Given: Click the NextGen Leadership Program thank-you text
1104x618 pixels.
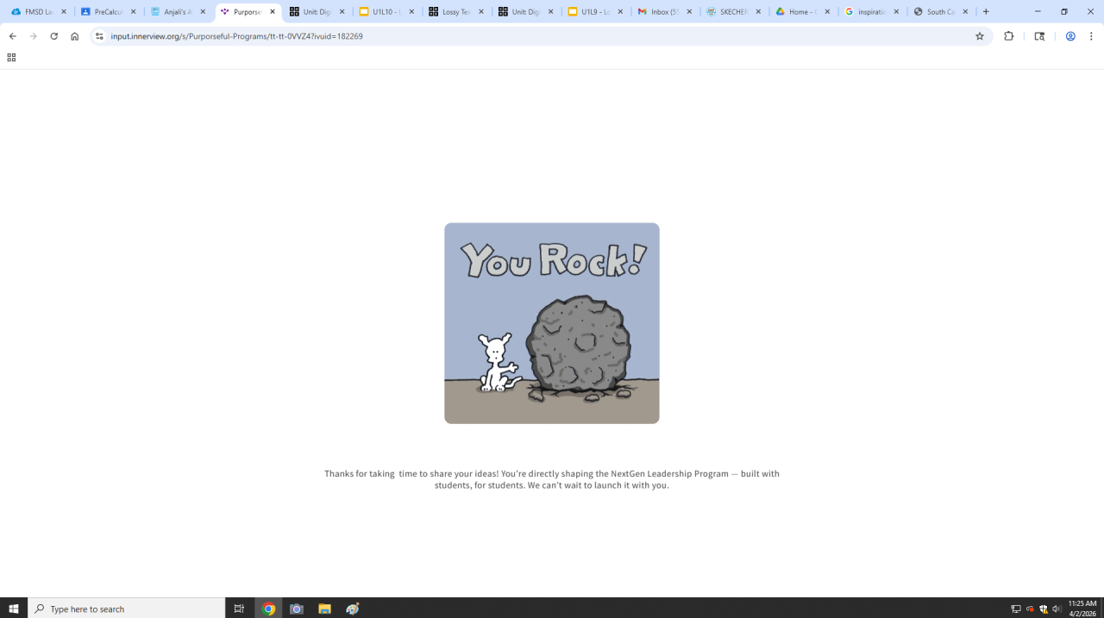Looking at the screenshot, I should point(552,479).
